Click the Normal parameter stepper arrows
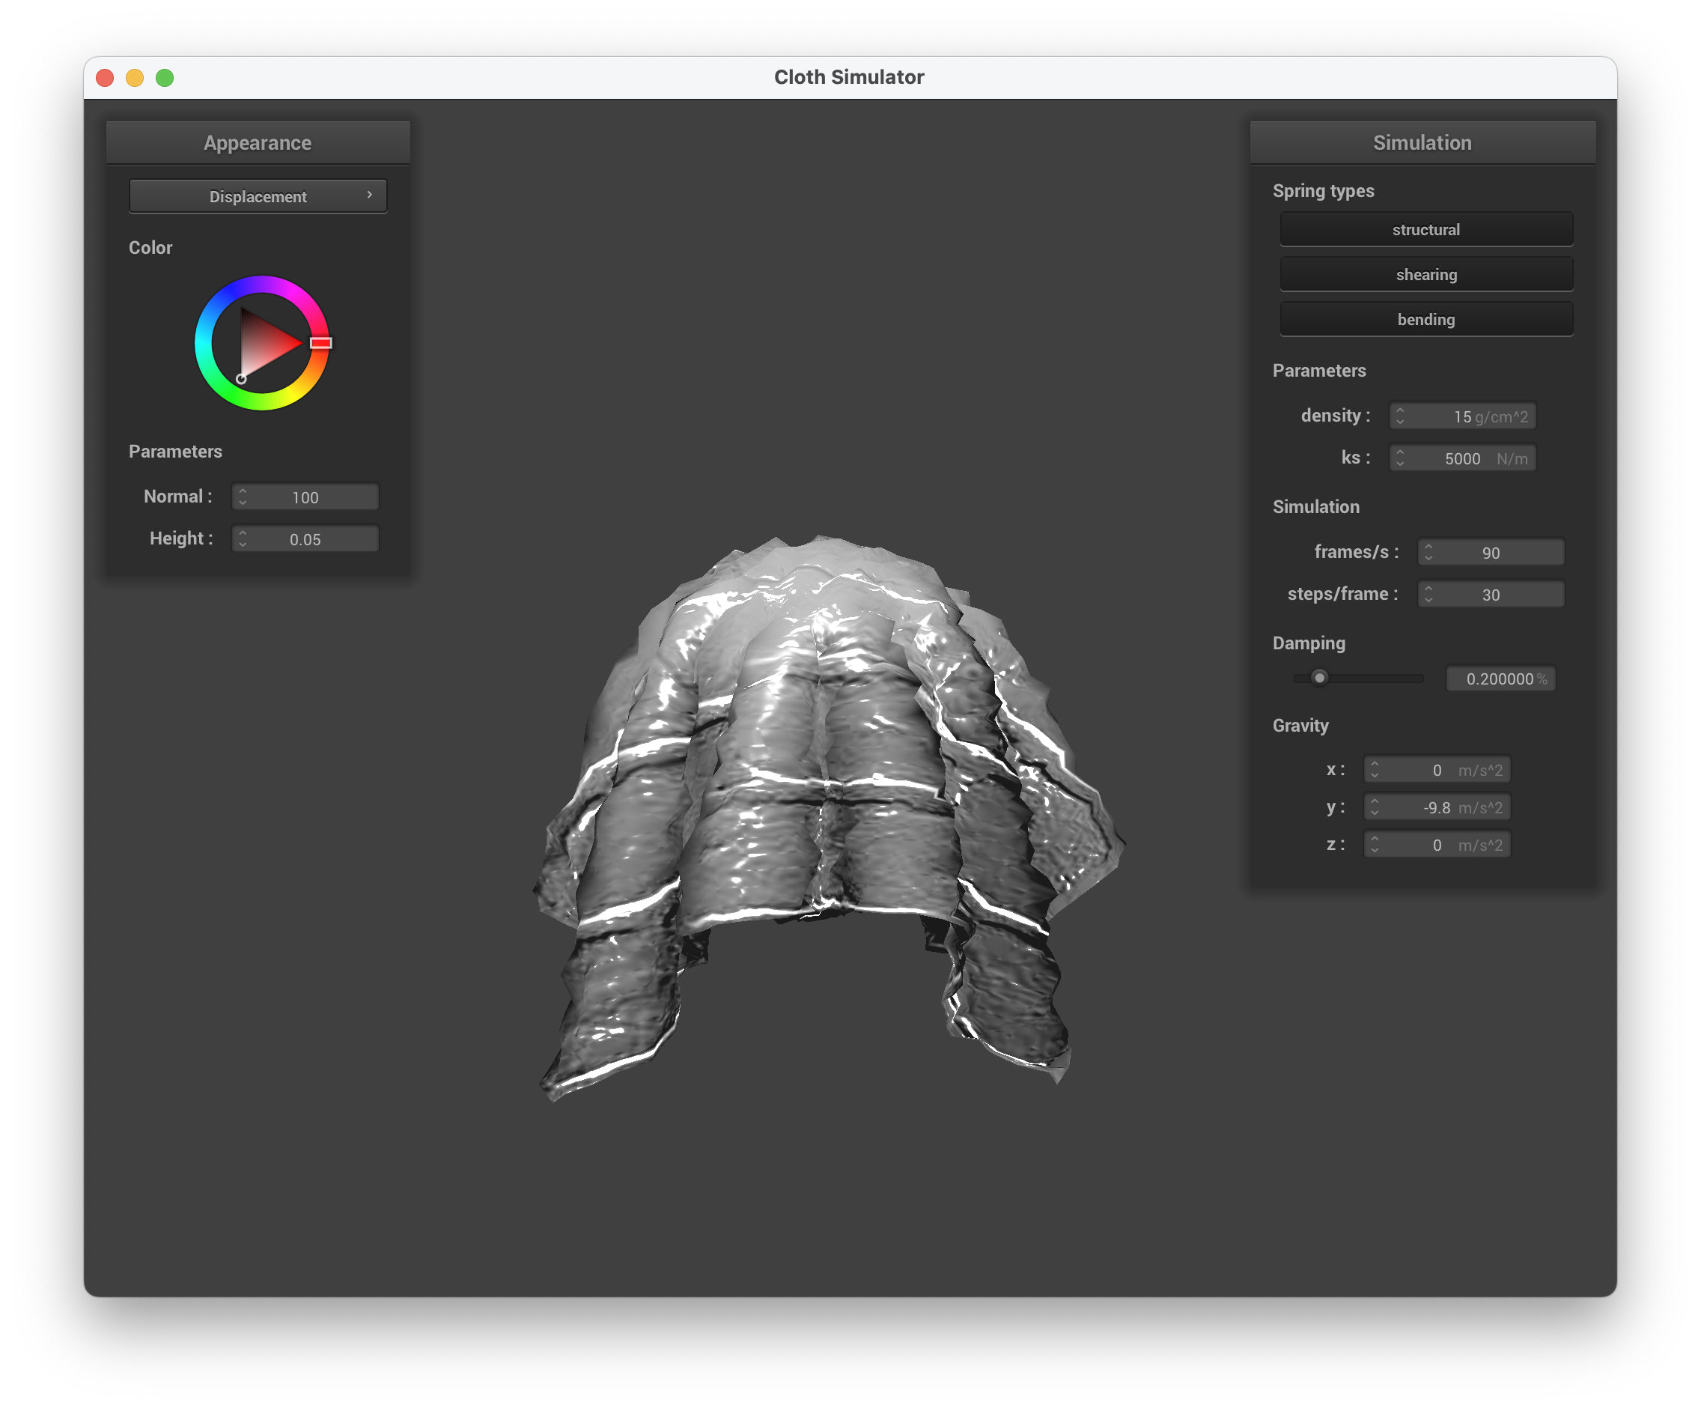The image size is (1701, 1408). [242, 497]
